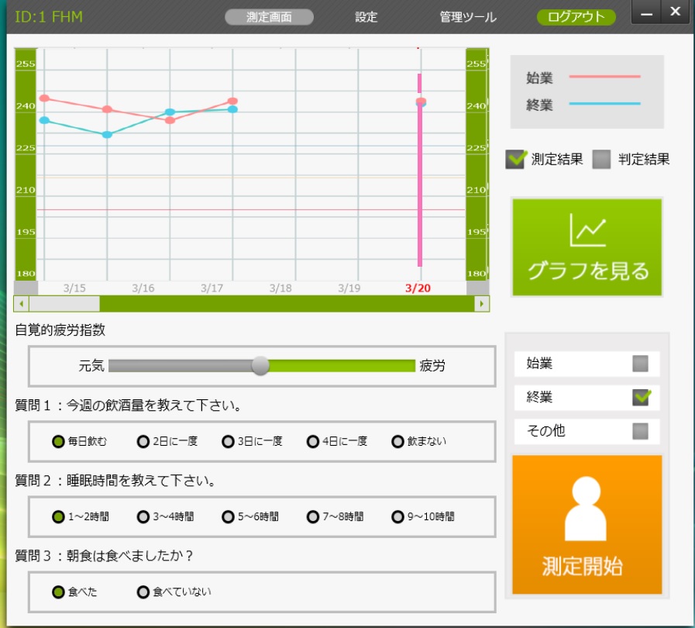
Task: Open the 管理ツール tab
Action: [468, 17]
